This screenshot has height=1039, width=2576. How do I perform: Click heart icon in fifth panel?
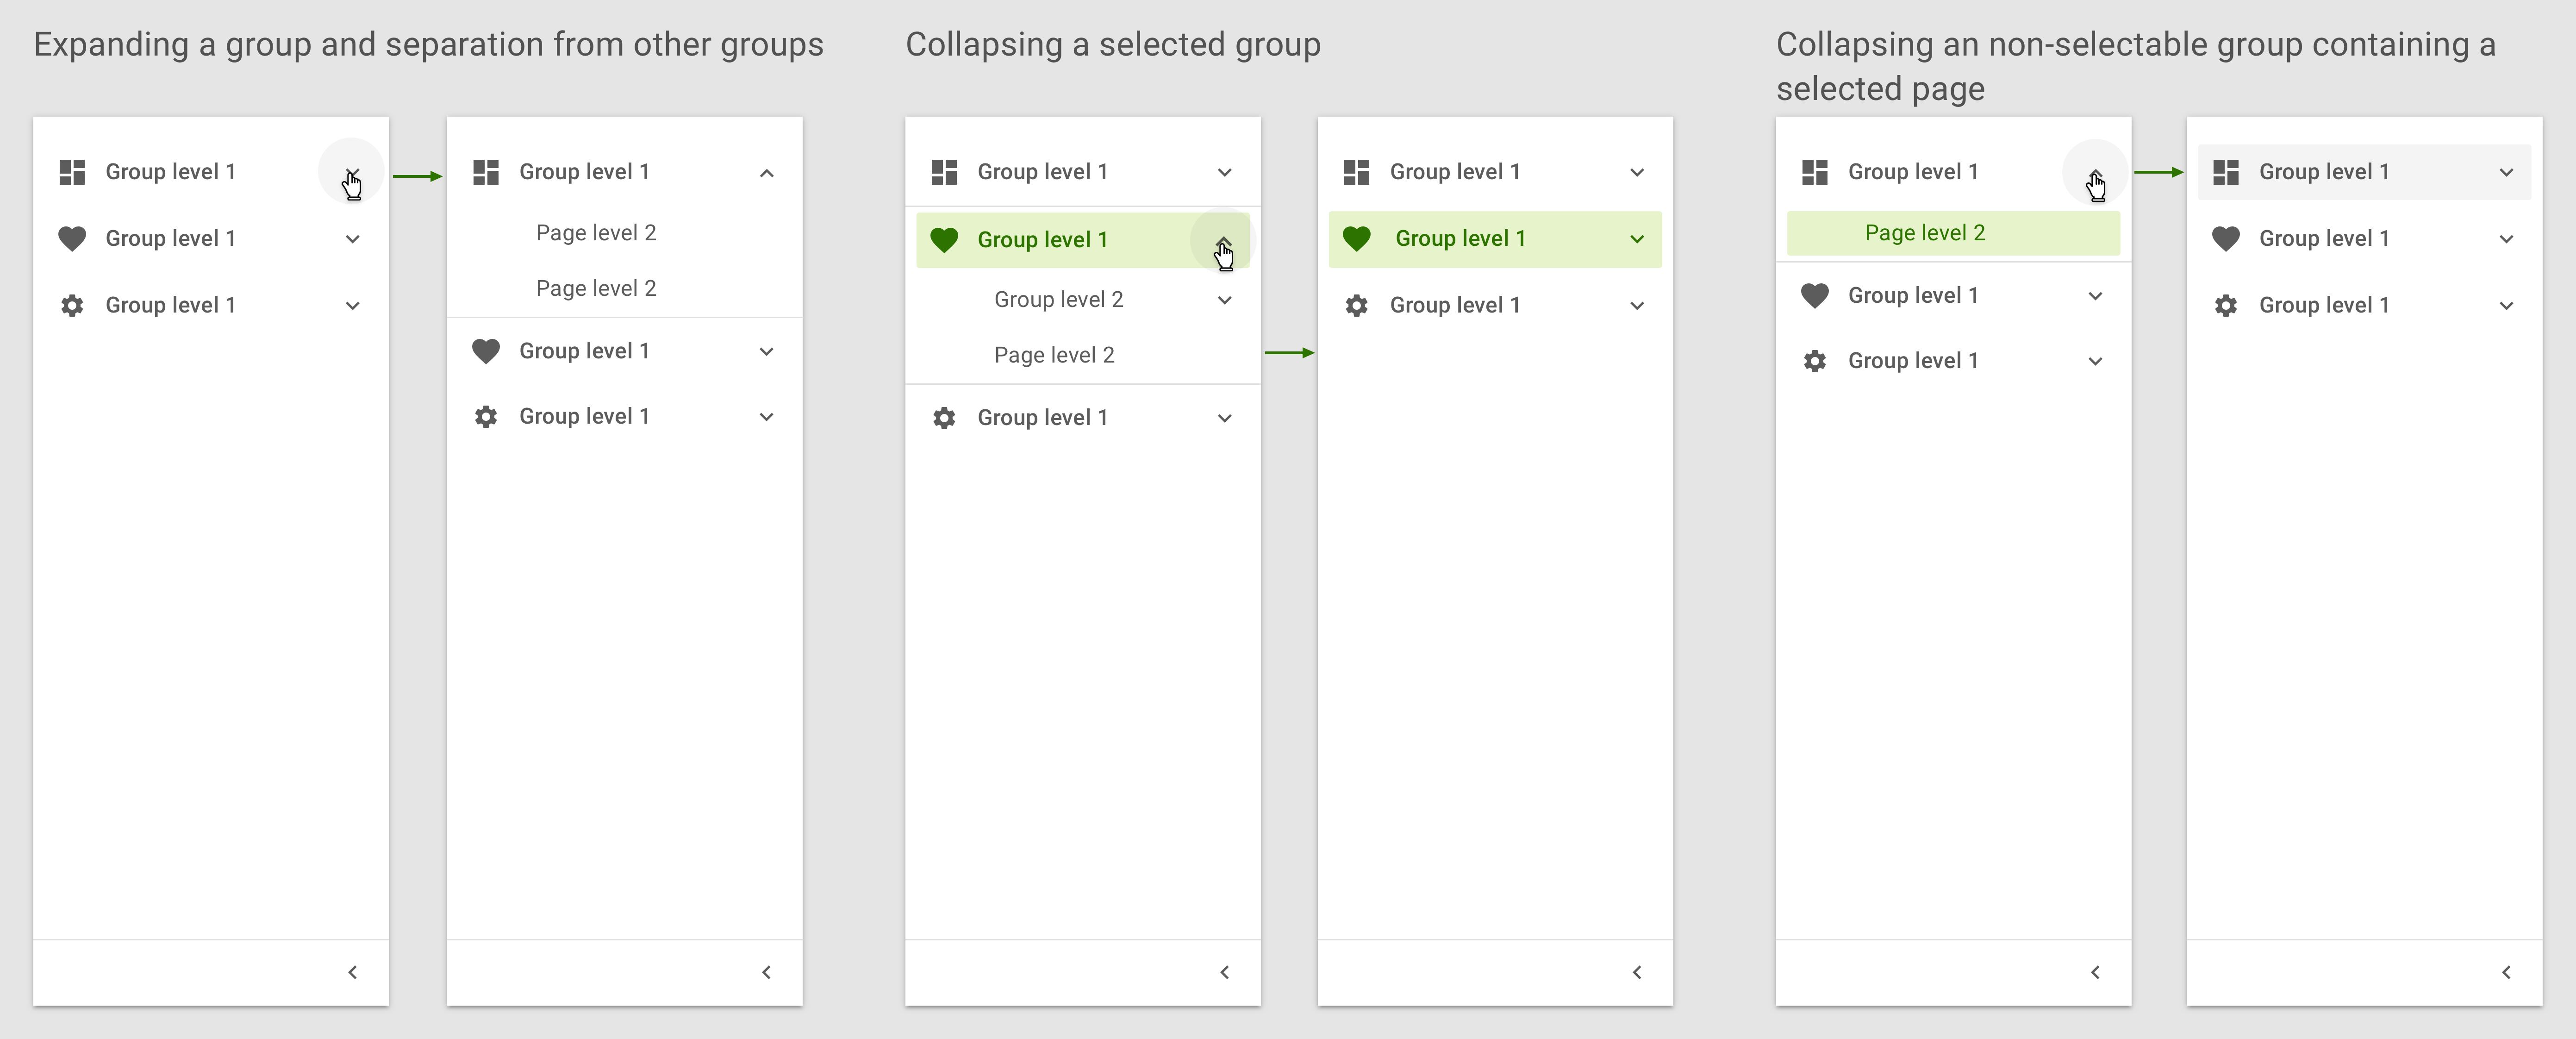tap(1815, 296)
